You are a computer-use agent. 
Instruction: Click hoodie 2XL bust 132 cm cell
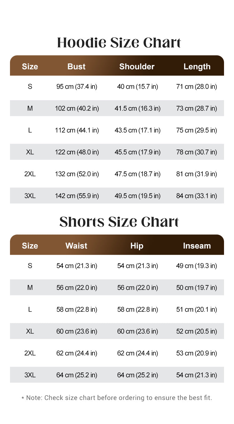77,174
